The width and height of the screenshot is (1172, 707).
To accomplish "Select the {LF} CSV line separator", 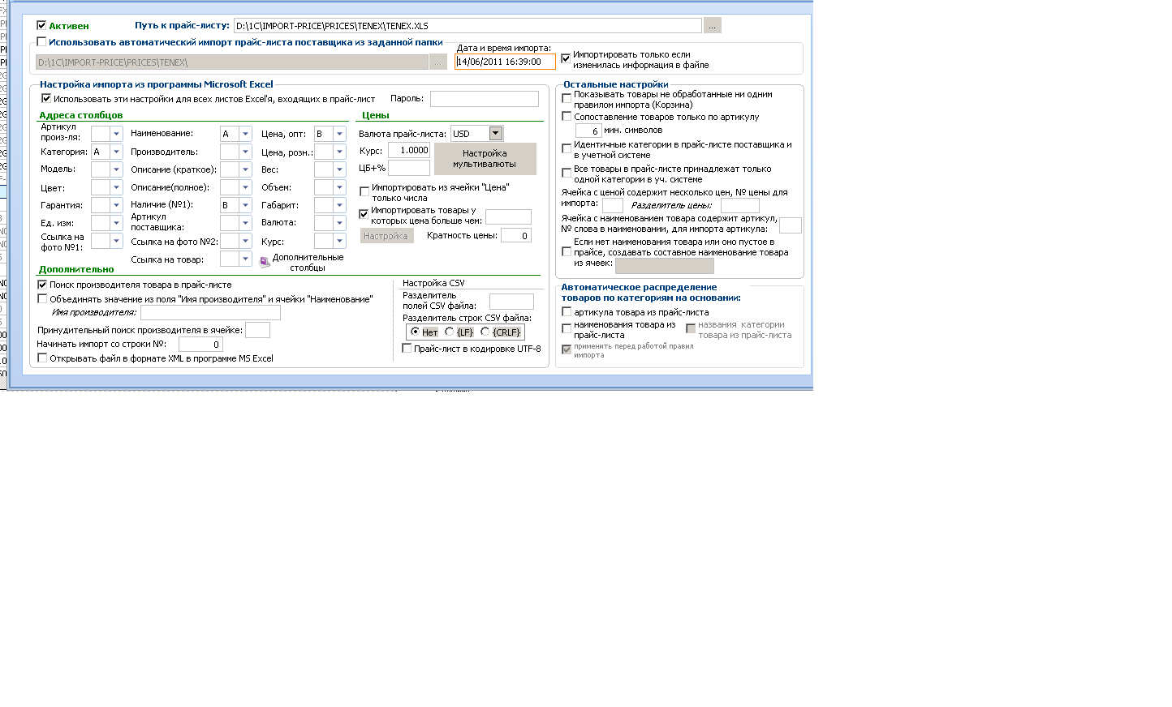I will click(449, 332).
